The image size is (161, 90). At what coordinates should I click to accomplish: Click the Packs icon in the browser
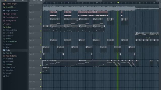[x=4, y=50]
